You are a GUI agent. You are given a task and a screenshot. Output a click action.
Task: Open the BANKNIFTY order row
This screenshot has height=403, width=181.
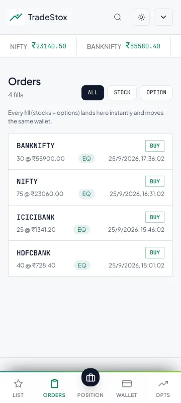pyautogui.click(x=90, y=152)
